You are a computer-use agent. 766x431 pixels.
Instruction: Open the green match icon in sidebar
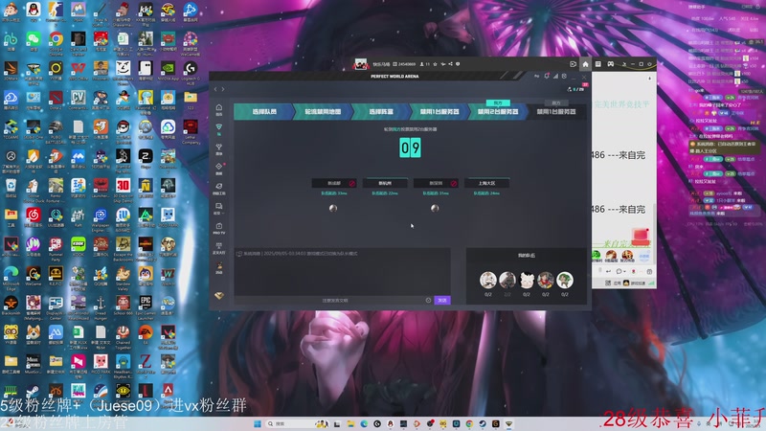coord(219,129)
